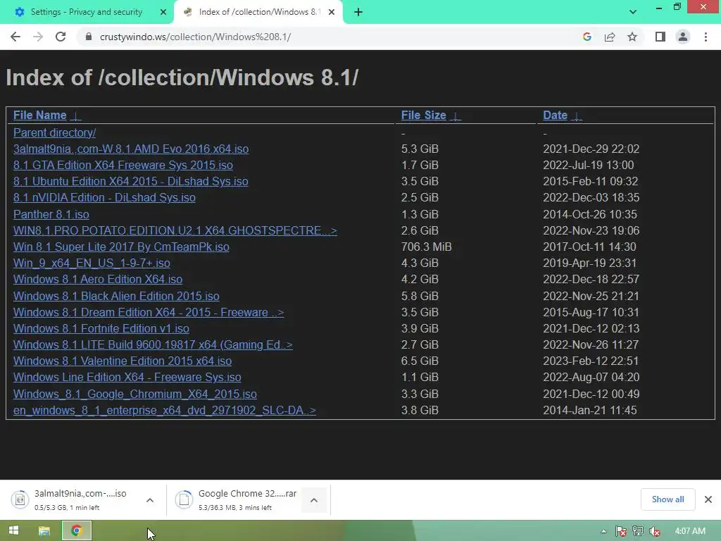Sort listing by Date header
Image resolution: width=721 pixels, height=541 pixels.
(x=555, y=115)
